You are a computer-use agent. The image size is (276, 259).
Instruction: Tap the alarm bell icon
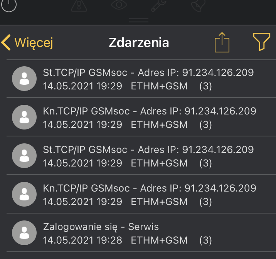(198, 5)
